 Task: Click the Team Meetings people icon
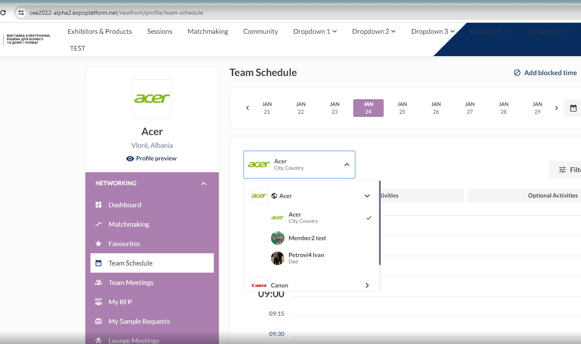98,282
